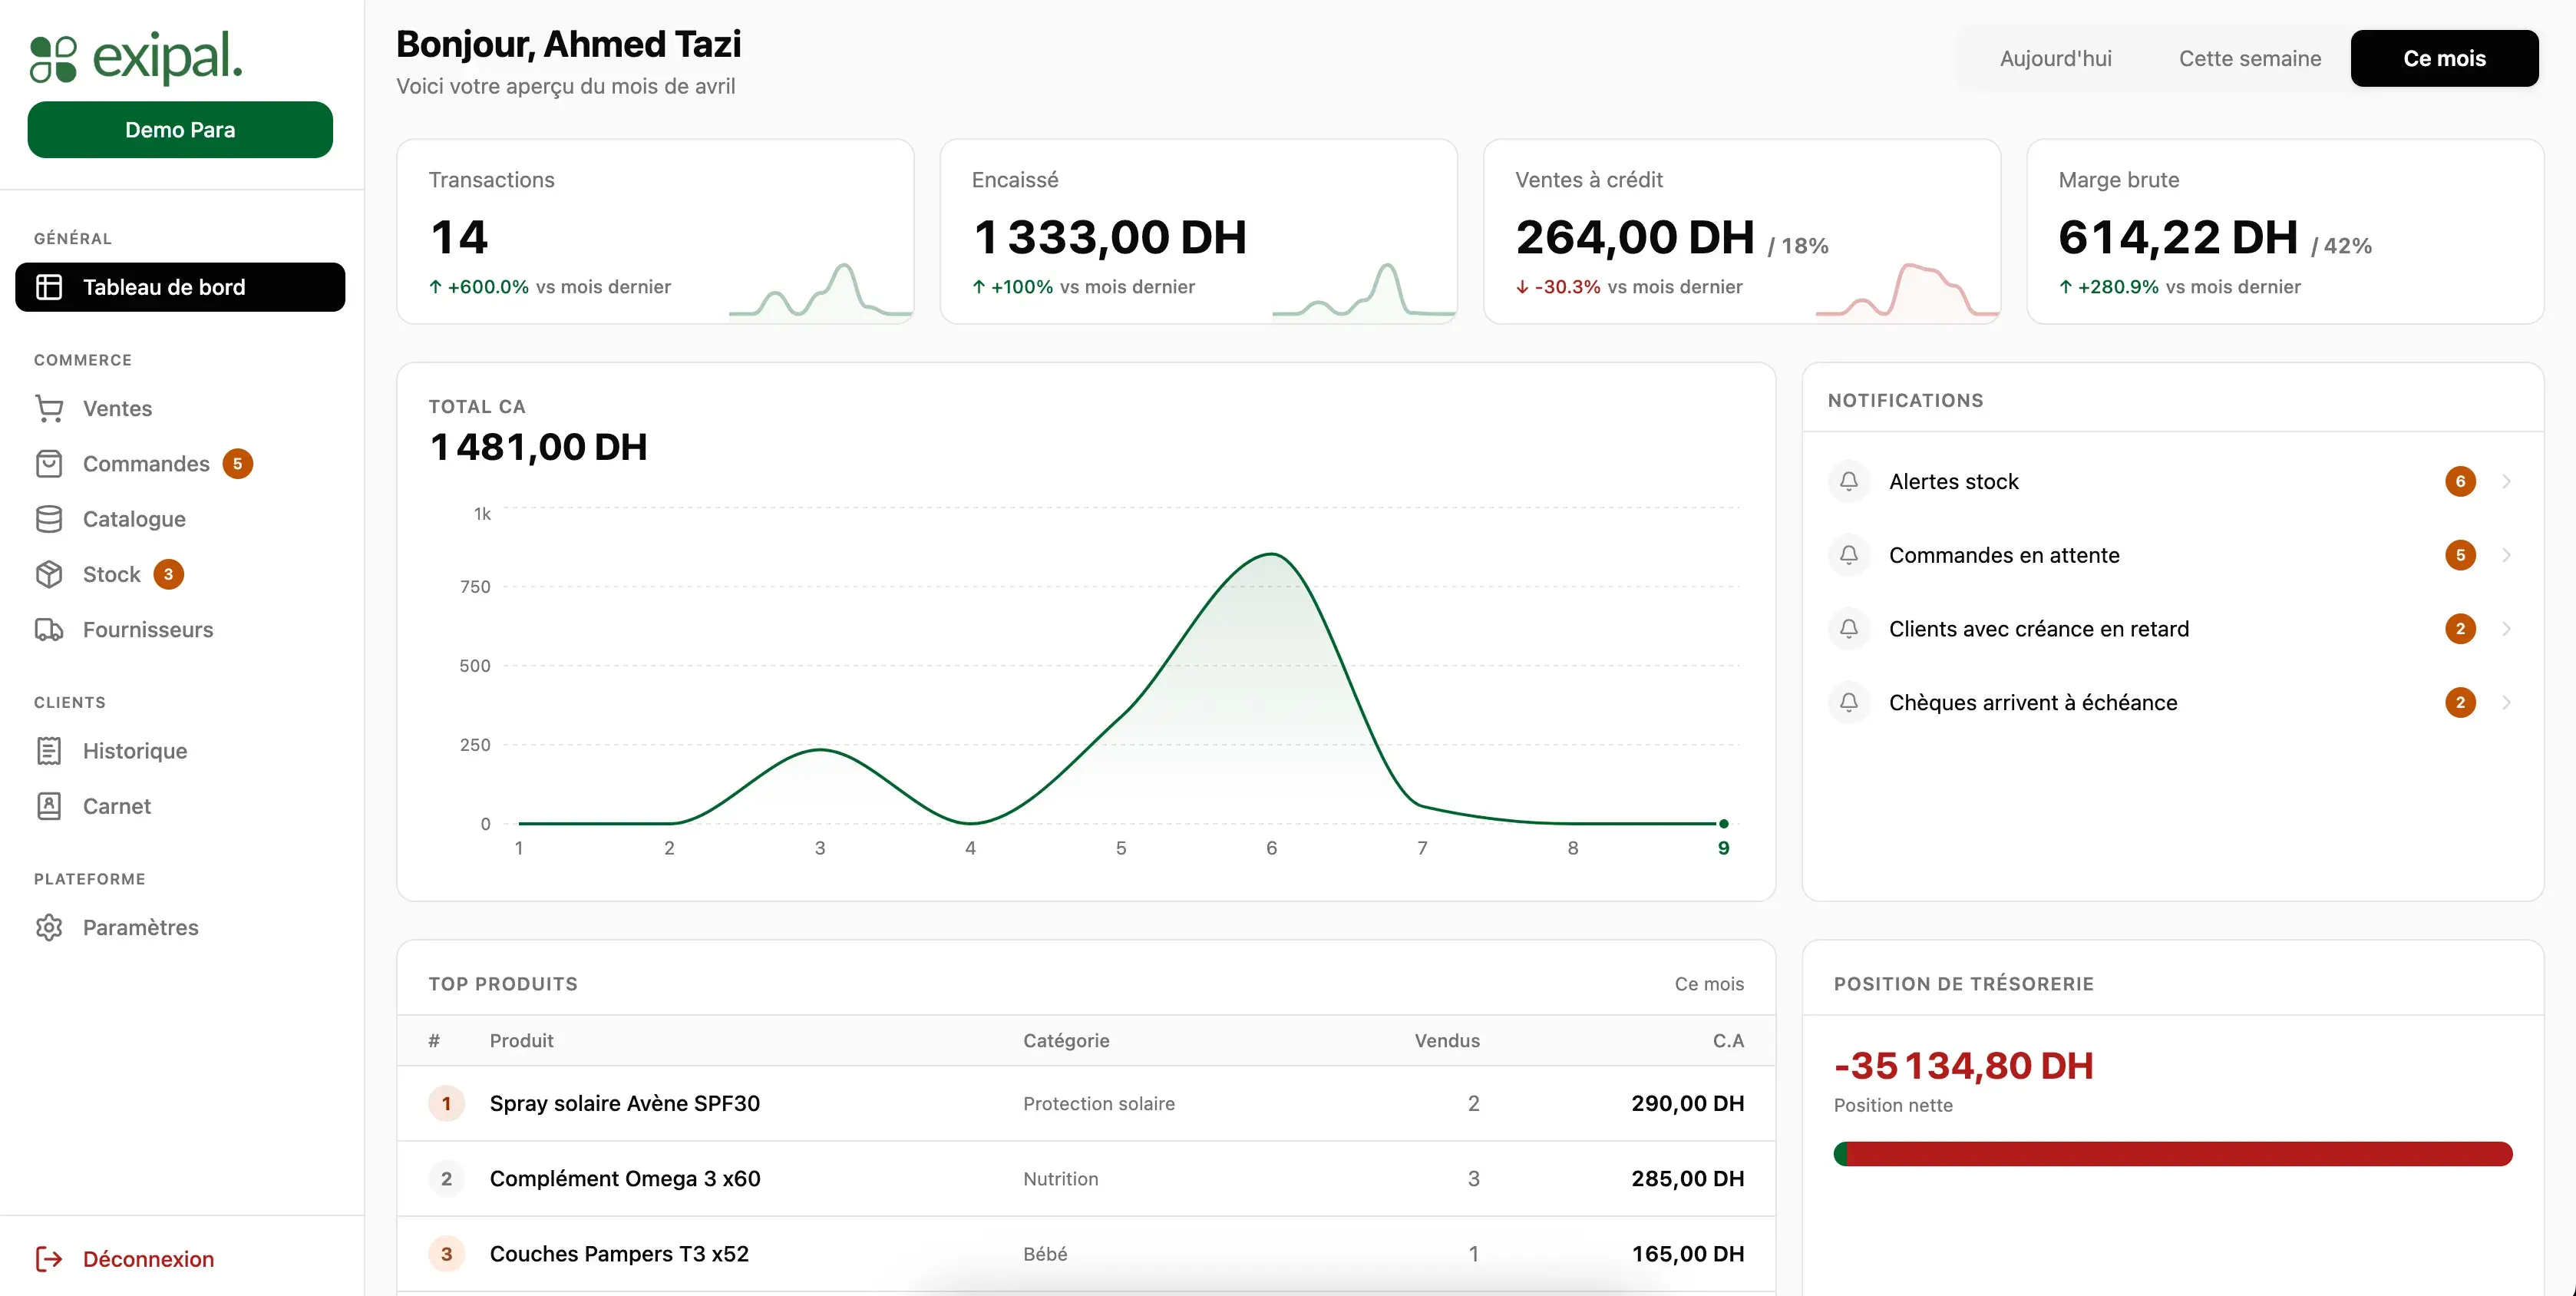Select the Ce mois period toggle
Viewport: 2576px width, 1296px height.
2444,58
